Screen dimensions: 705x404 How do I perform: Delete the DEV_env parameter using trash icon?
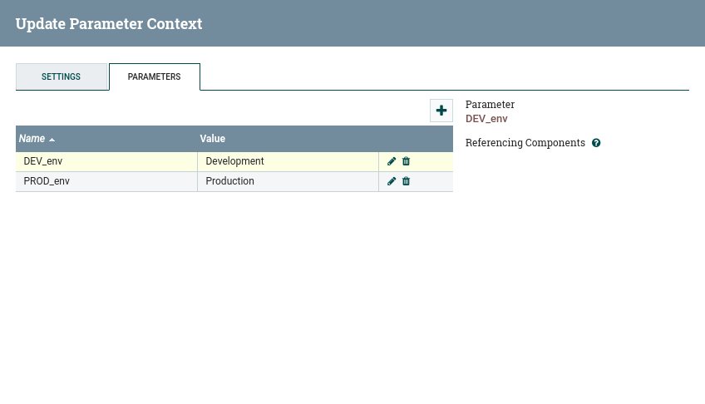(406, 161)
